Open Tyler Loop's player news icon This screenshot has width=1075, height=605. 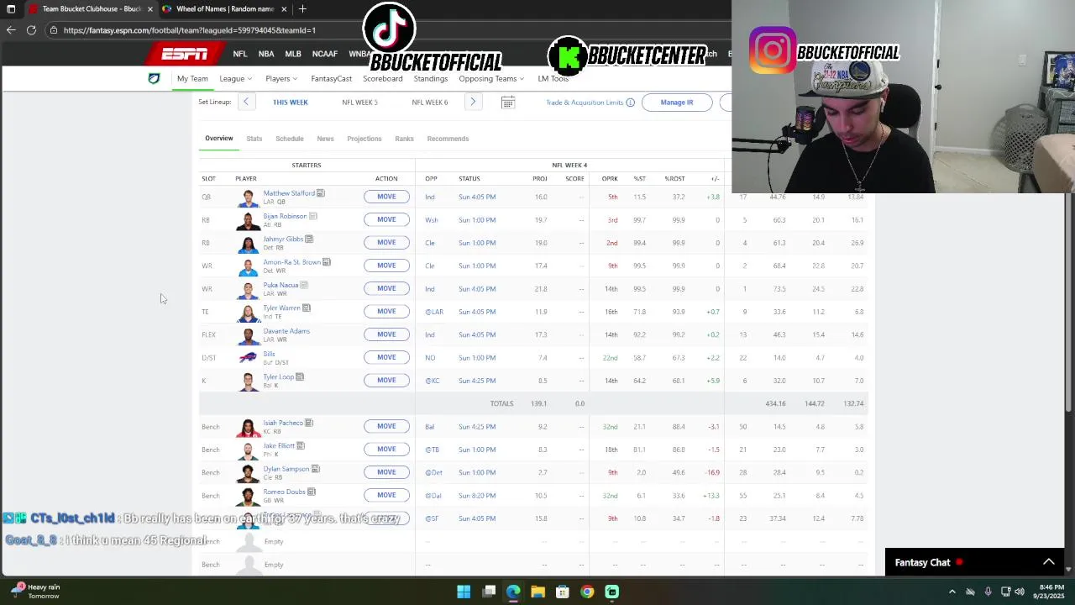tap(300, 376)
